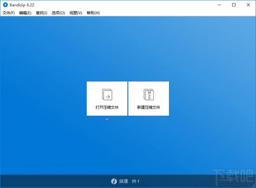The height and width of the screenshot is (188, 256).
Task: Click the open archive arrow icon
Action: [x=107, y=94]
